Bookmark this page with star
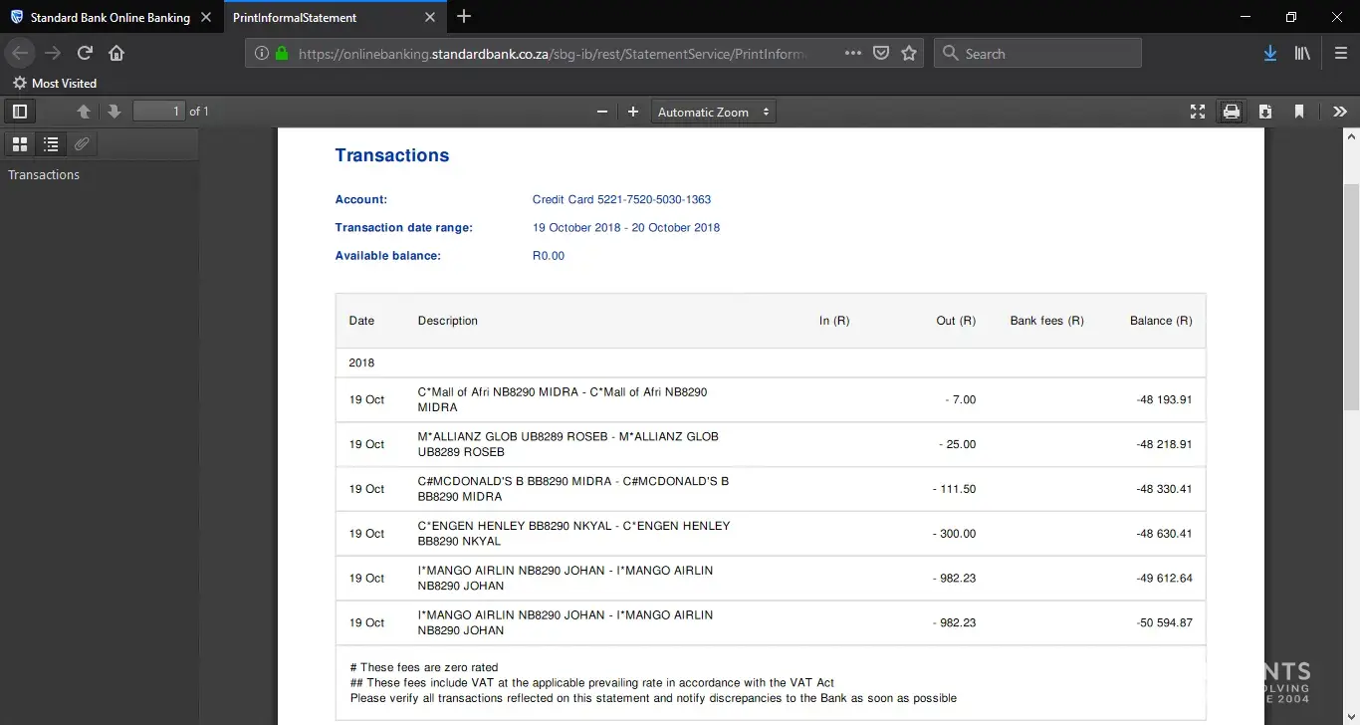 pos(909,54)
